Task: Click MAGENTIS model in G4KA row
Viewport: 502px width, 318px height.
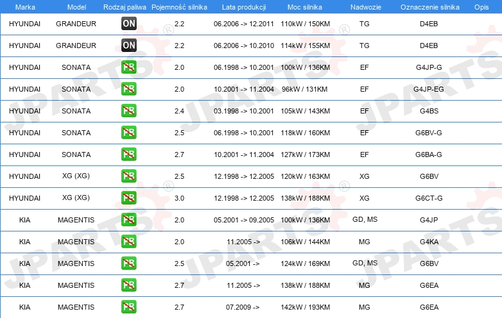Action: 76,242
